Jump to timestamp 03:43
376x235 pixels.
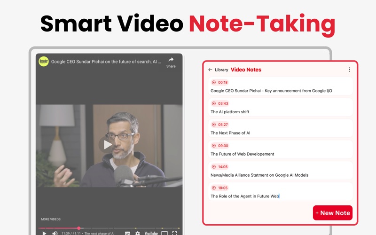pos(220,103)
